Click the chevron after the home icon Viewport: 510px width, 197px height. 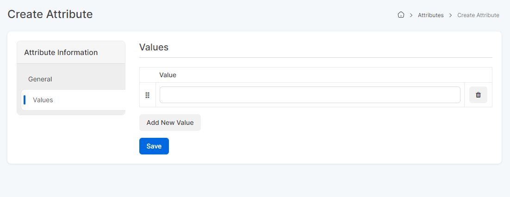tap(411, 15)
